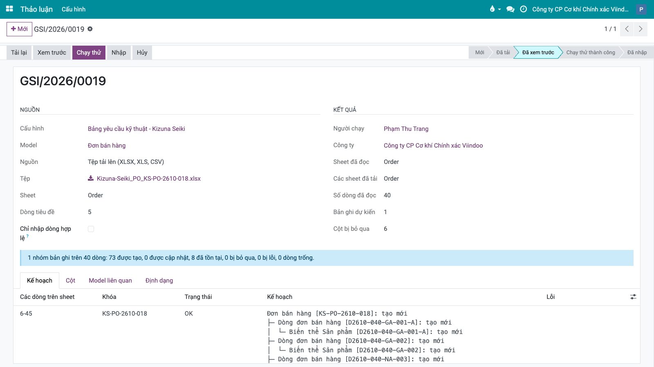Click the Đã nhập status stage
654x367 pixels.
point(637,52)
